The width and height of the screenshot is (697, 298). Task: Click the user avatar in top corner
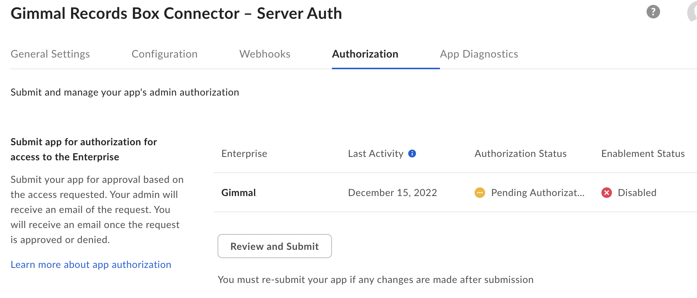(x=692, y=12)
